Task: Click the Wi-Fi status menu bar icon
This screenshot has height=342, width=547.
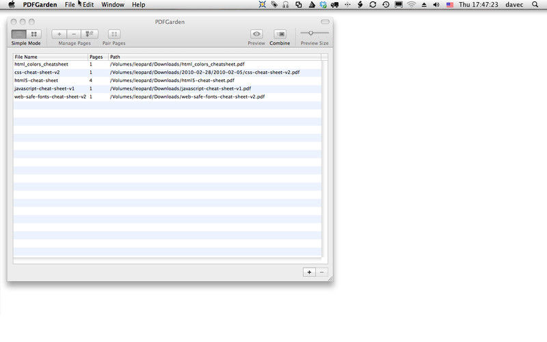Action: pyautogui.click(x=412, y=5)
